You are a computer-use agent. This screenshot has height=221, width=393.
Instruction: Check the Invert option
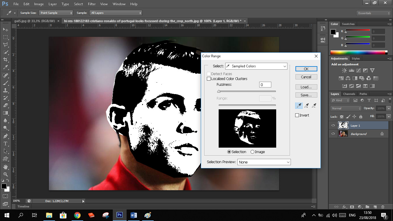click(297, 115)
